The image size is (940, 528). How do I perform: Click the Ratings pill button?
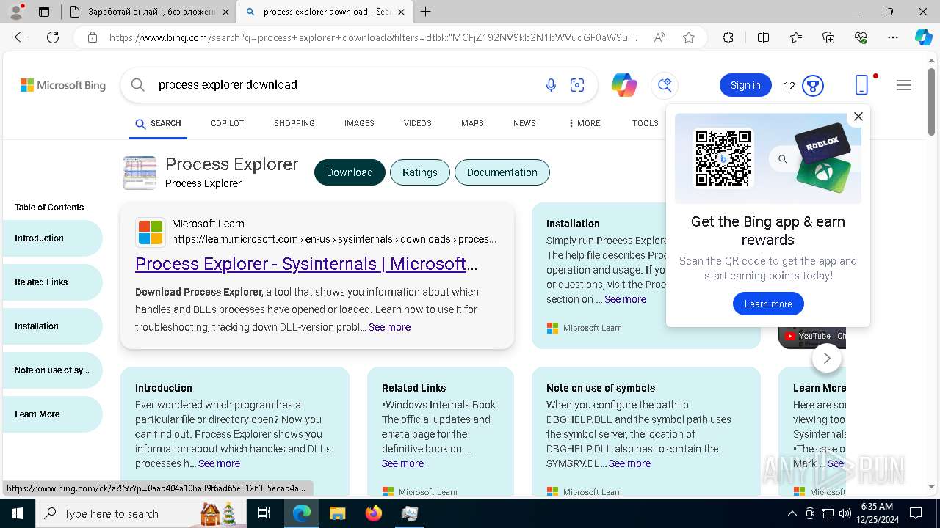pos(420,172)
